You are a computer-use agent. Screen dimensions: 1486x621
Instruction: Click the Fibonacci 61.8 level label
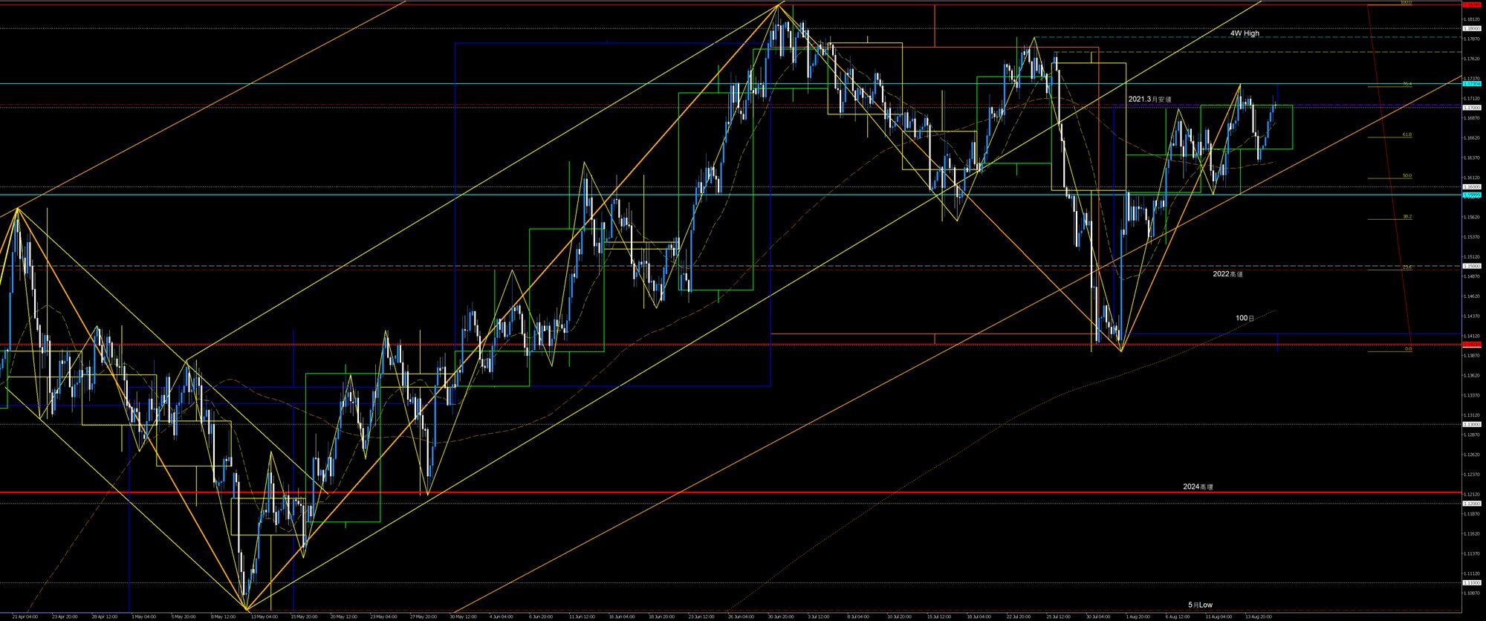[1407, 134]
